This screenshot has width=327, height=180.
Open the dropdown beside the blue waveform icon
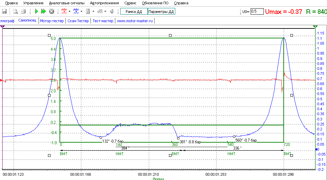tap(81, 12)
